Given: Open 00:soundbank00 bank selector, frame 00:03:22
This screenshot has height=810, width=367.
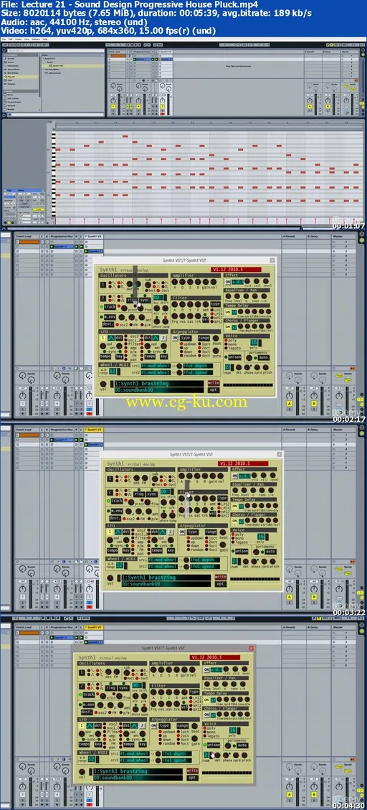Looking at the screenshot, I should [166, 584].
